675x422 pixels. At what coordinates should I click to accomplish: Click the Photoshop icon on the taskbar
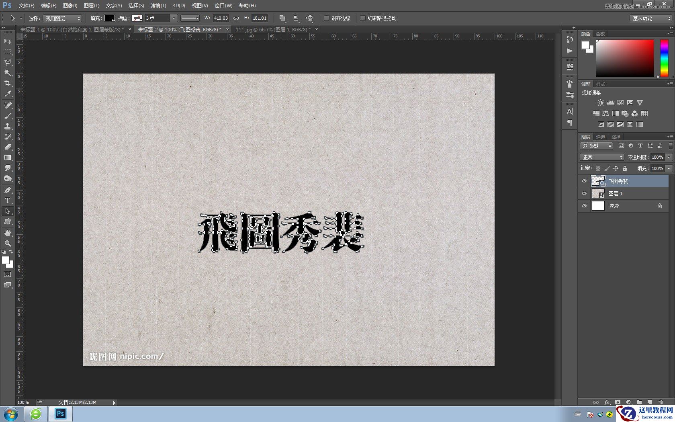coord(60,414)
